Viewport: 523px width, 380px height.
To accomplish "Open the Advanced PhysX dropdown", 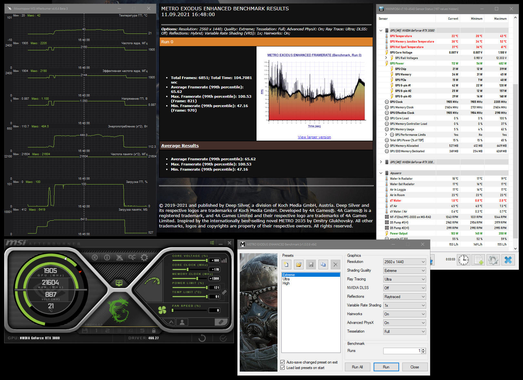I will click(405, 323).
